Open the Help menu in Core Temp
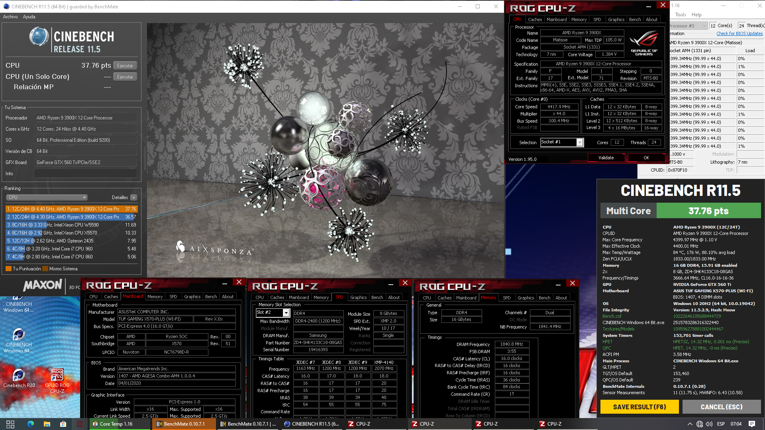This screenshot has width=765, height=430. pyautogui.click(x=696, y=15)
